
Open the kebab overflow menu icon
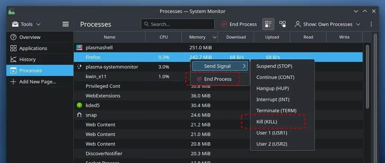coord(371,24)
